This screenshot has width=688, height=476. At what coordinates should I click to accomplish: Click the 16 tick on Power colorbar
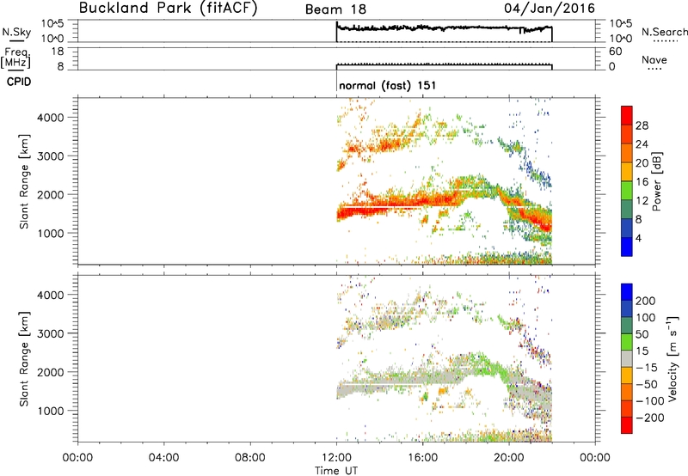(642, 182)
